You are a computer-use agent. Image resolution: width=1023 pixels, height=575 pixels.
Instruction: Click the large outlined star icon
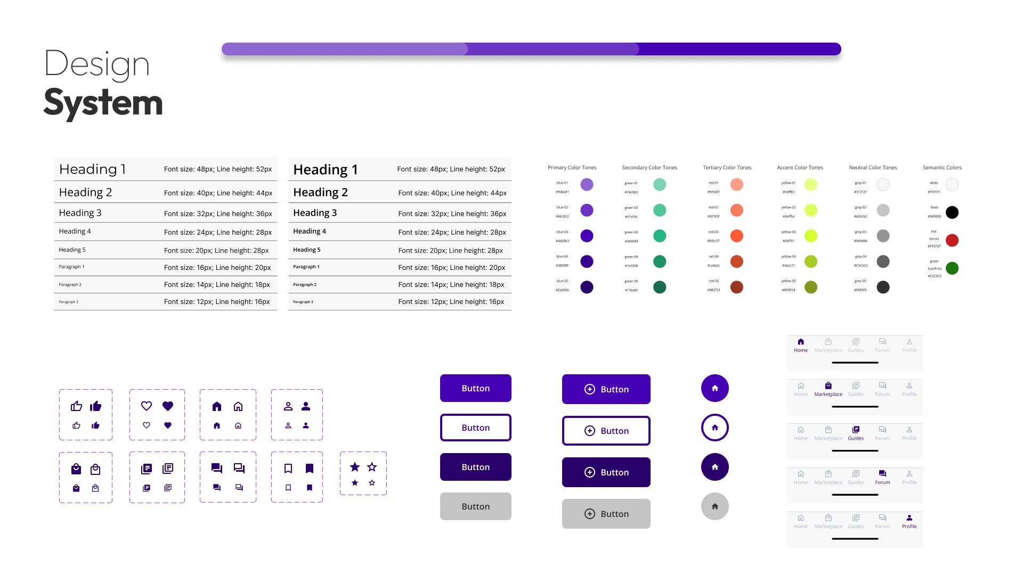pos(372,467)
